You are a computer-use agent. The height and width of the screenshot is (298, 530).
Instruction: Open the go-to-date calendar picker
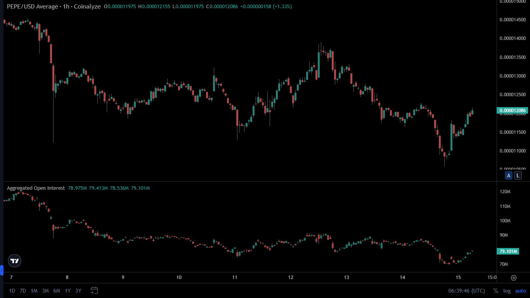point(94,290)
